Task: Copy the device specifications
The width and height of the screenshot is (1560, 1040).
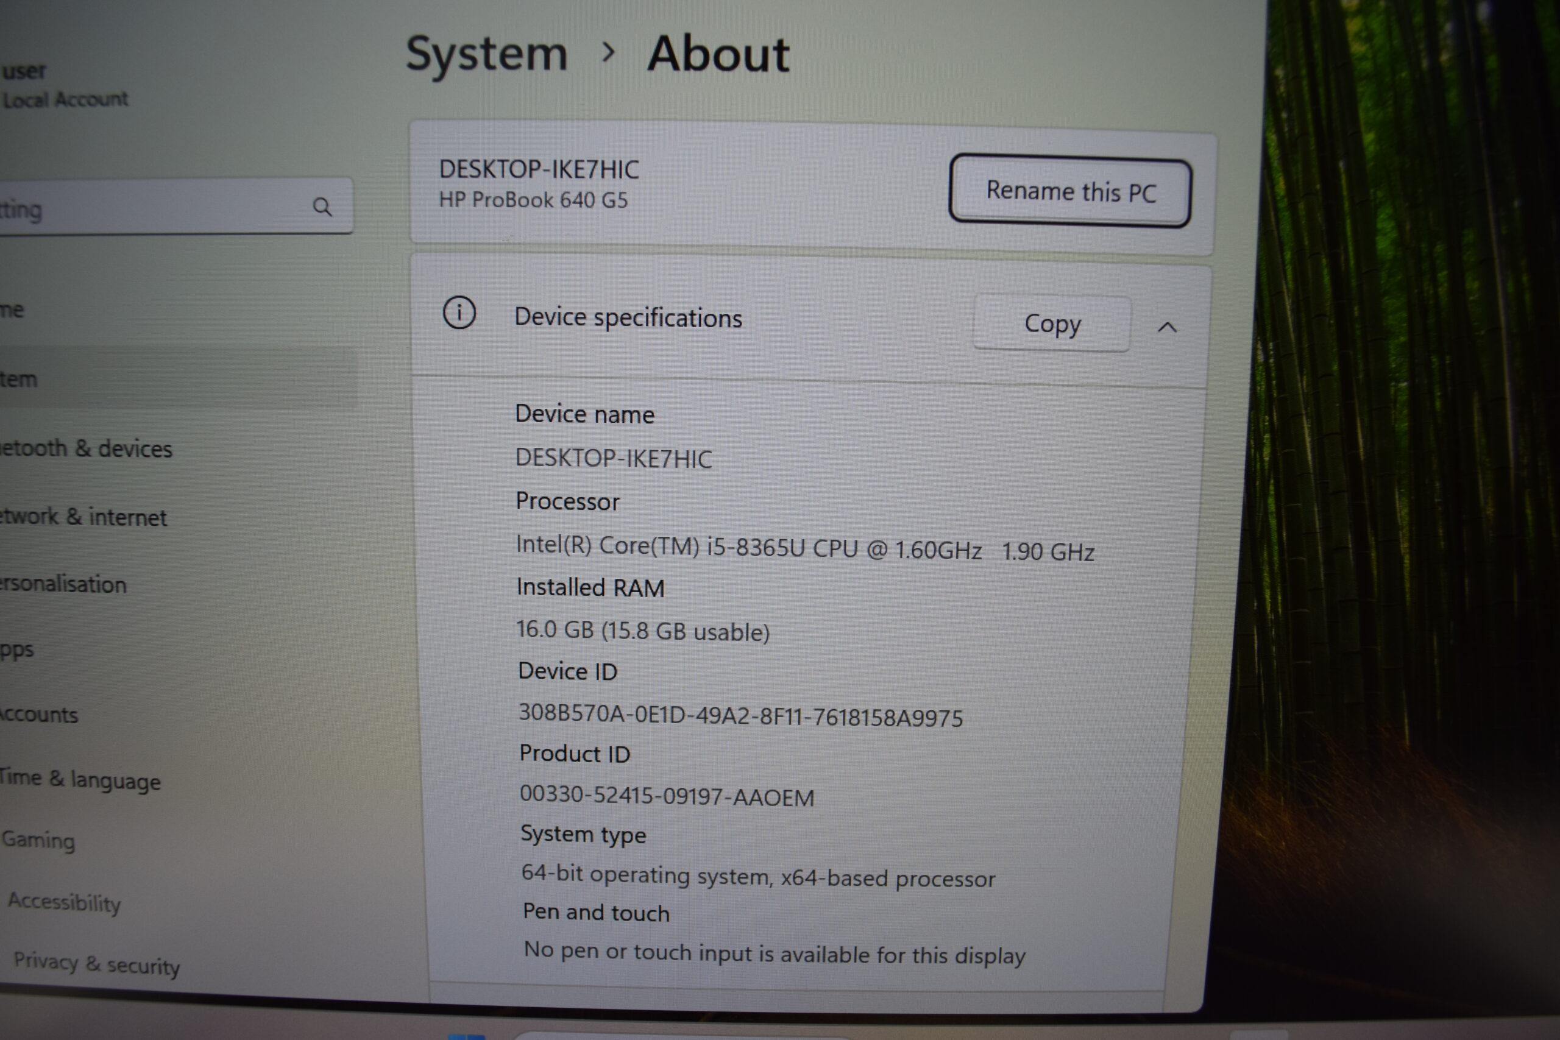Action: click(x=1052, y=324)
